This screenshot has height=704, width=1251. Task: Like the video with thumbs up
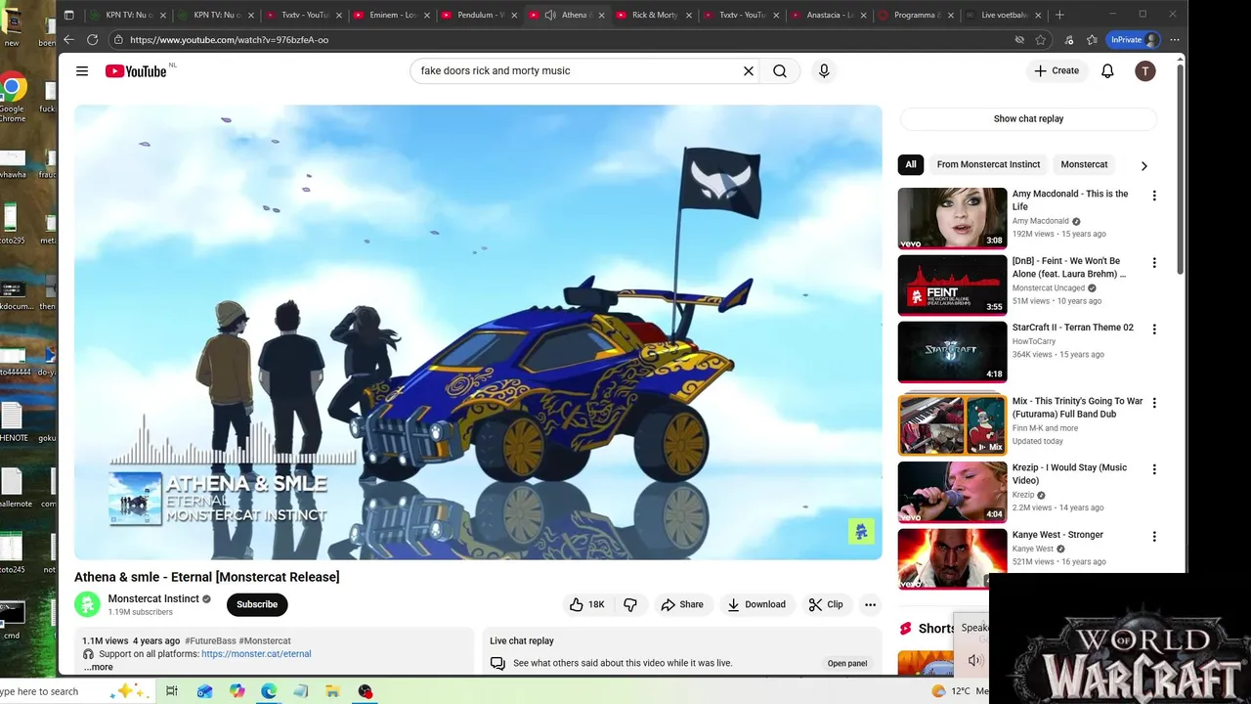point(586,604)
